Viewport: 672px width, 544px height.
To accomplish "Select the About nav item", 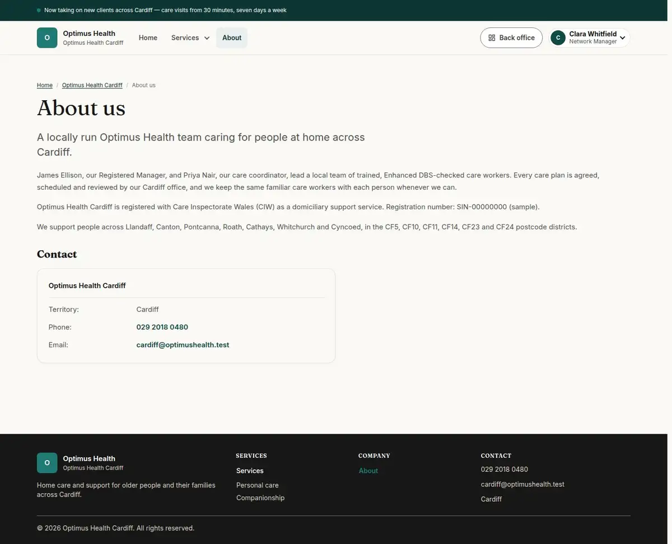I will [232, 37].
